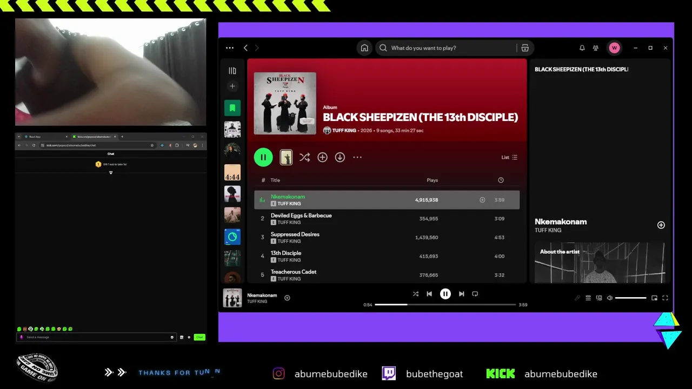Skip to next track

coord(461,294)
